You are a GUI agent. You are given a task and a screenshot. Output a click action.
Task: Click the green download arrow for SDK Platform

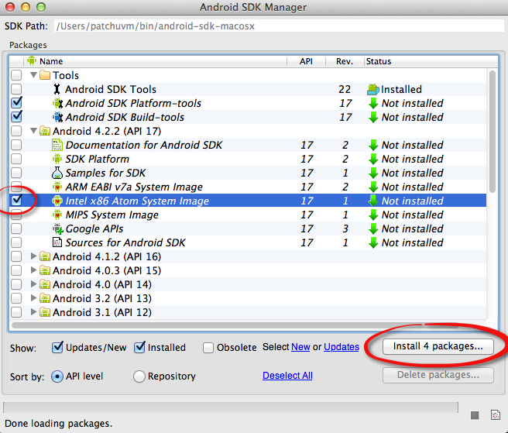pos(373,159)
